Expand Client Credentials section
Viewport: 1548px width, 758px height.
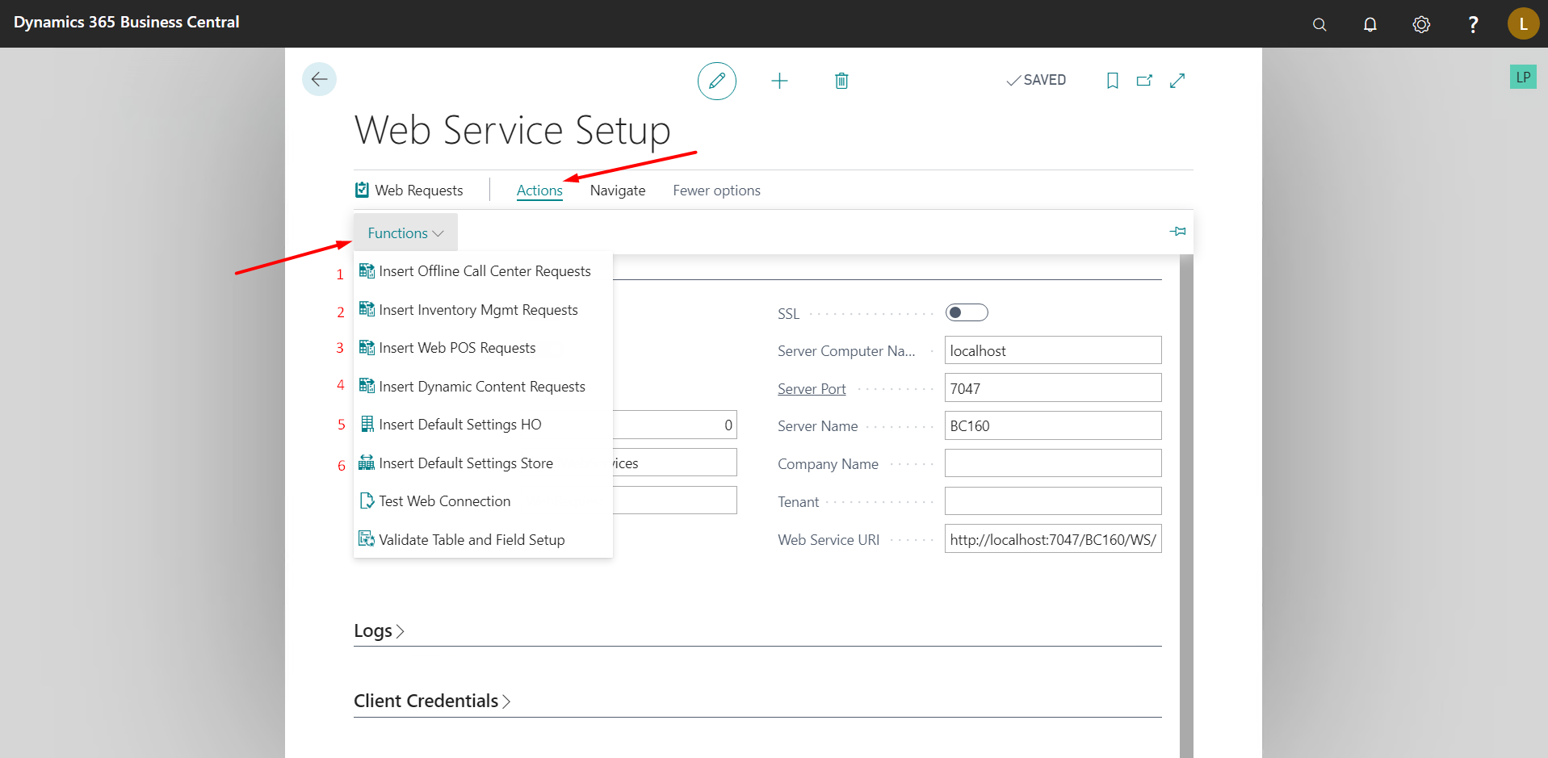(432, 701)
